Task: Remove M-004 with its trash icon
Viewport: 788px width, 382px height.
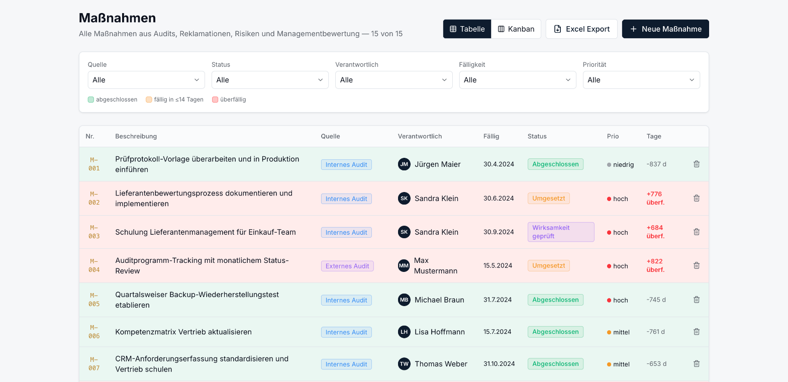Action: tap(697, 265)
